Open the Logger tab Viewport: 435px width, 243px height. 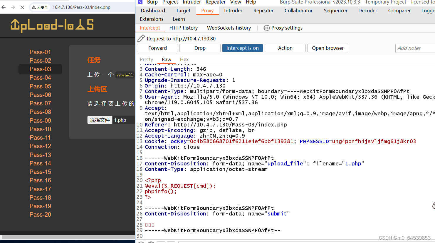pos(428,11)
